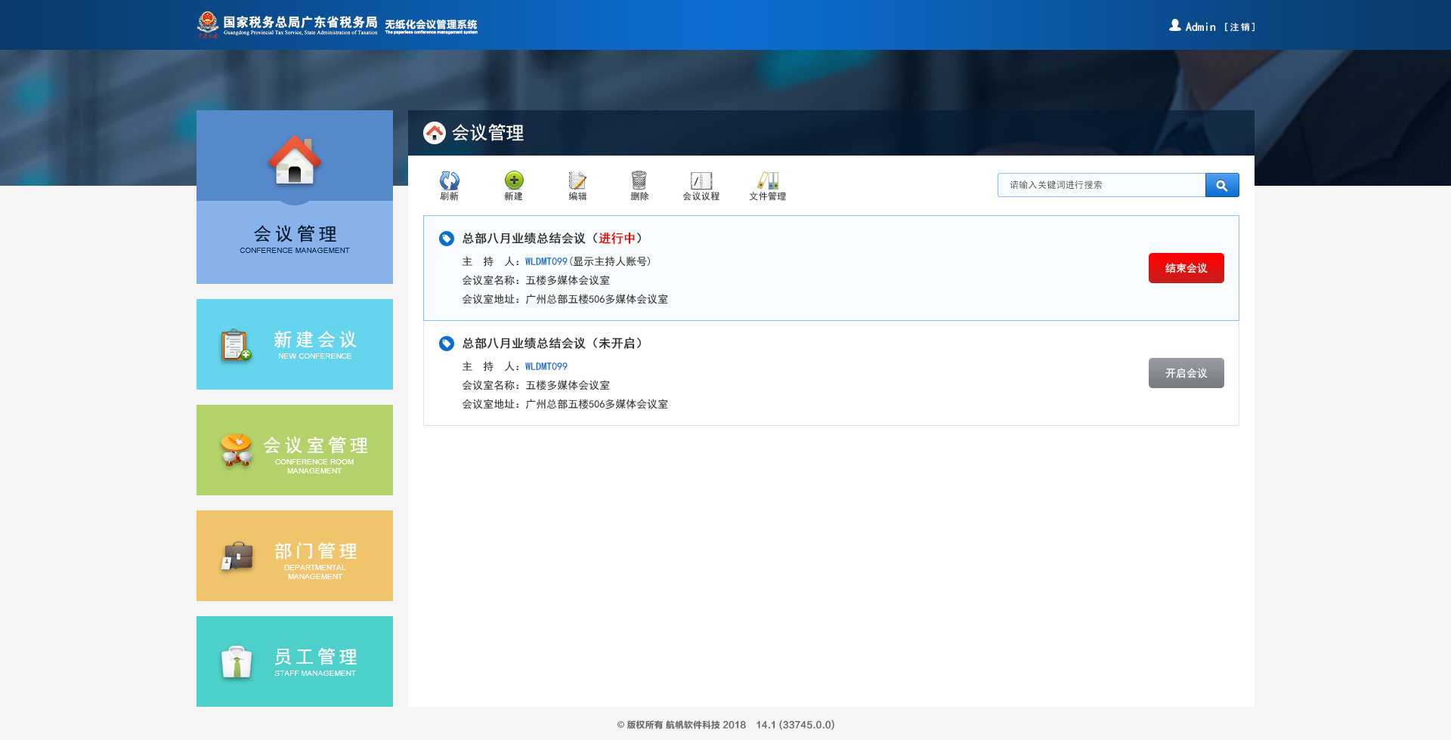
Task: Switch to 新建会议 panel
Action: point(294,344)
